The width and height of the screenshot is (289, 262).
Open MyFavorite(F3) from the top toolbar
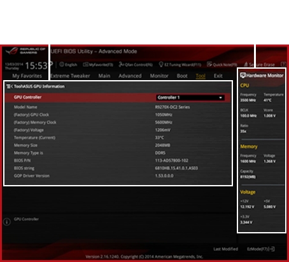point(98,65)
